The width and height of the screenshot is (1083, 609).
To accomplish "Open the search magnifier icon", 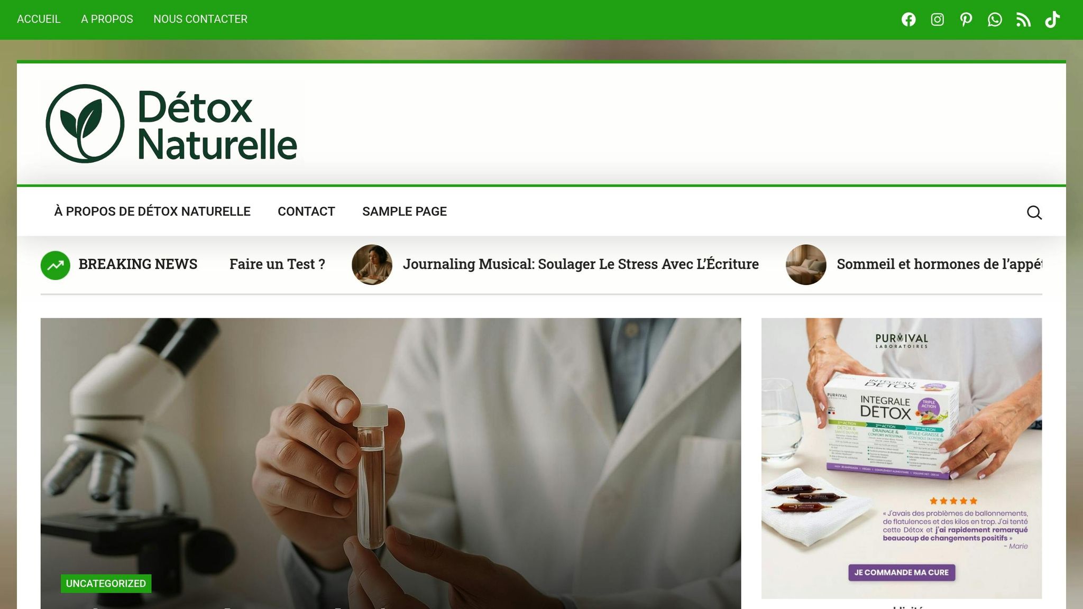I will coord(1034,212).
